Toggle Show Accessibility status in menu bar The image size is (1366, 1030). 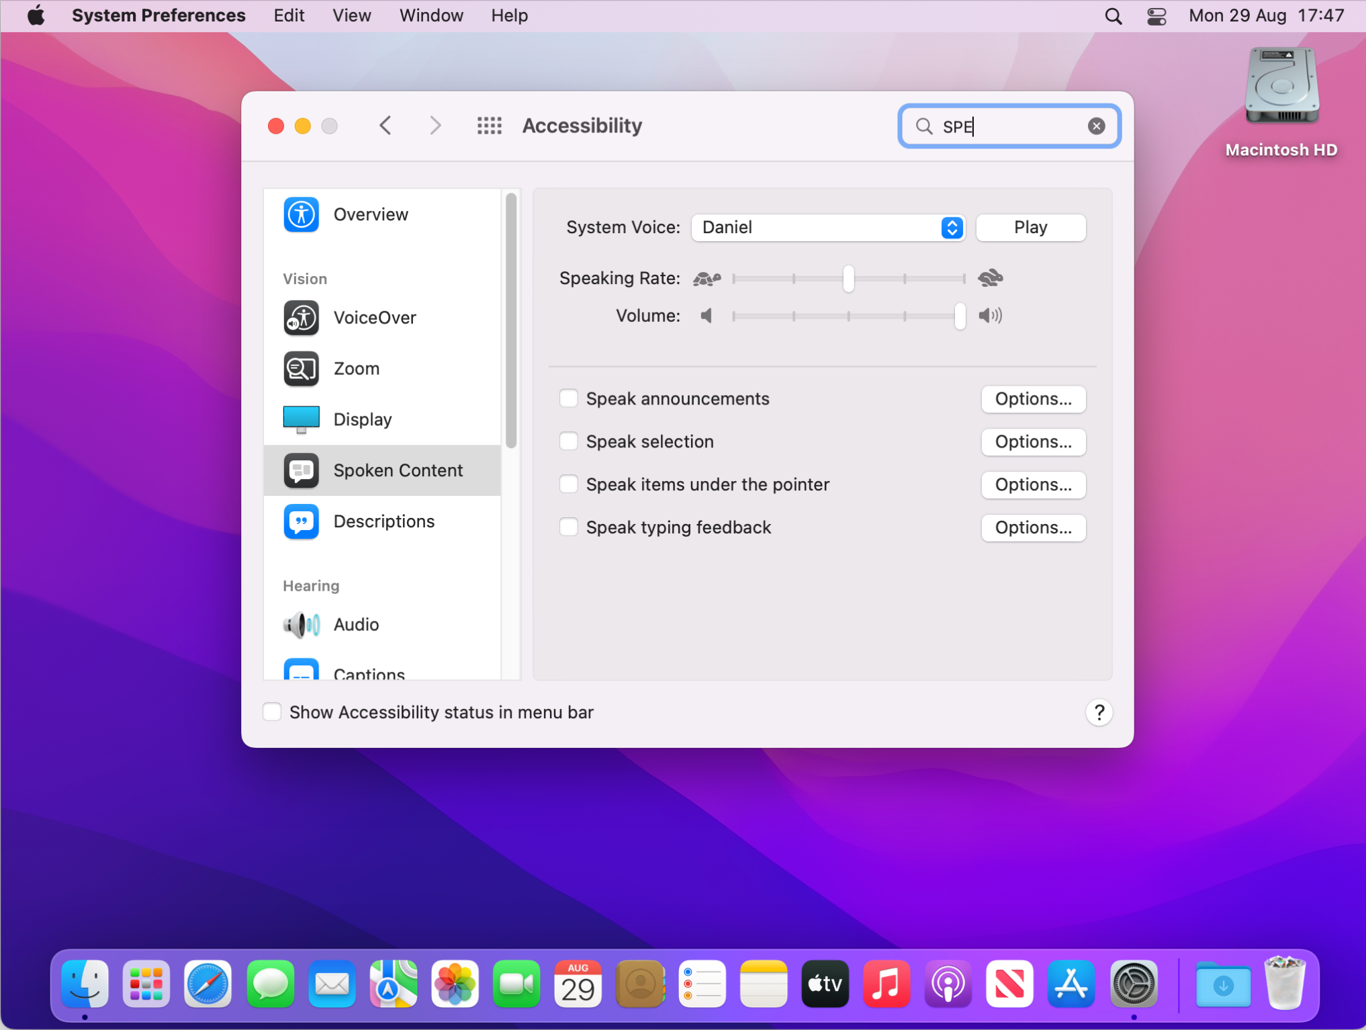272,712
